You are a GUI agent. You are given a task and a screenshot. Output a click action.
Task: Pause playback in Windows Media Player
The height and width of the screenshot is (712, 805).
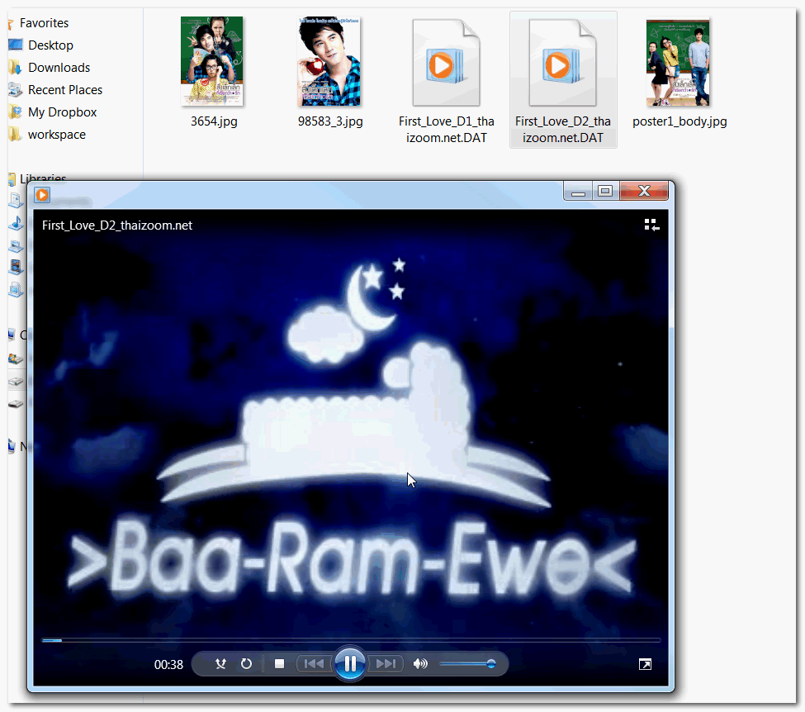[x=350, y=664]
